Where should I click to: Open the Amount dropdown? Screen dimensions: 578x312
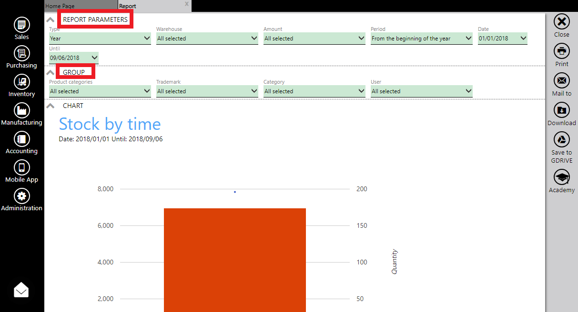pyautogui.click(x=314, y=39)
